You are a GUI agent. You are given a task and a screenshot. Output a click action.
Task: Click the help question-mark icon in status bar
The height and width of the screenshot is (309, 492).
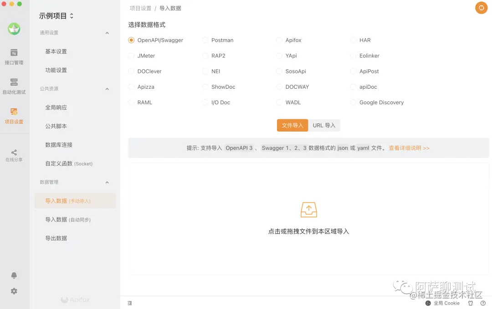[484, 303]
